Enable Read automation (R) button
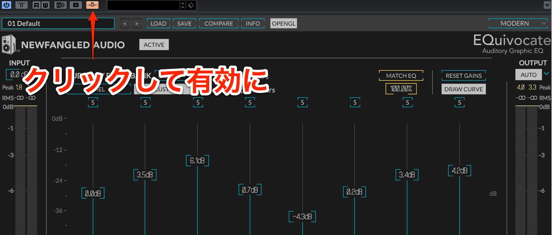This screenshot has height=235, width=552. click(x=36, y=5)
